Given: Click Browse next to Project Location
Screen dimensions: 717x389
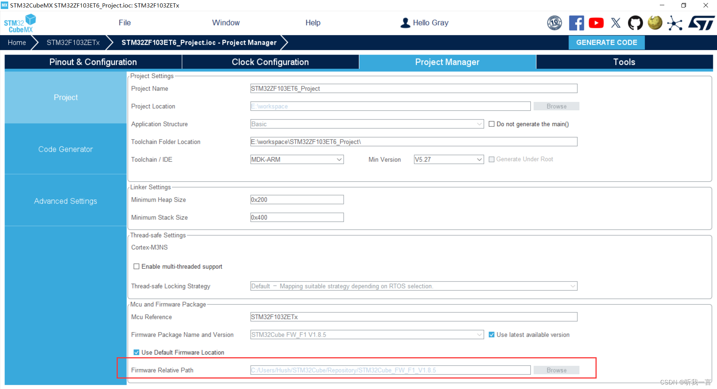Looking at the screenshot, I should 556,106.
